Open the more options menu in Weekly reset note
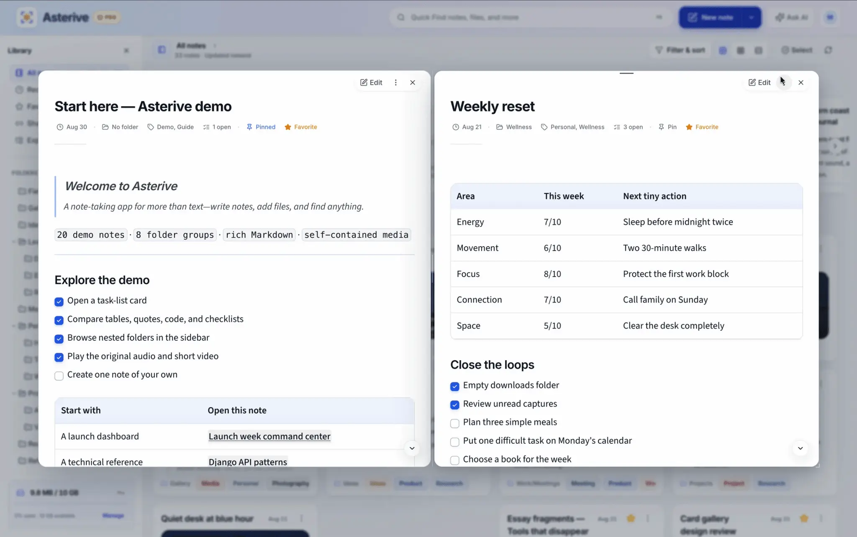This screenshot has height=537, width=857. [x=783, y=82]
